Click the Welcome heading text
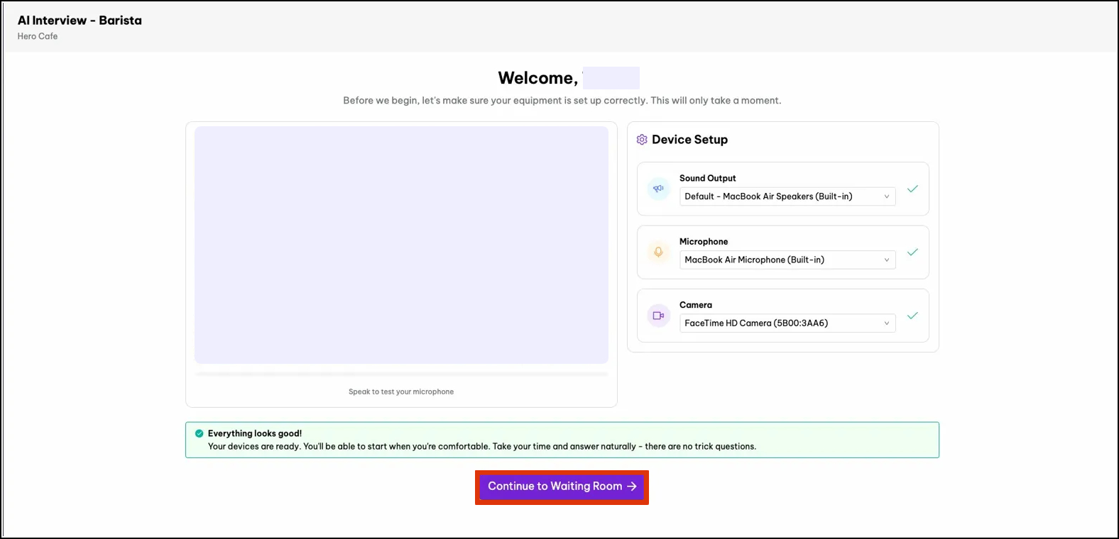 pos(537,78)
